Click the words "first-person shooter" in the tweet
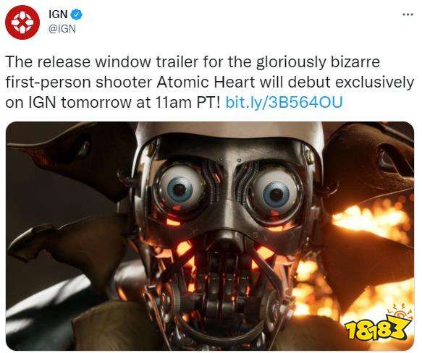The image size is (422, 353). 79,82
